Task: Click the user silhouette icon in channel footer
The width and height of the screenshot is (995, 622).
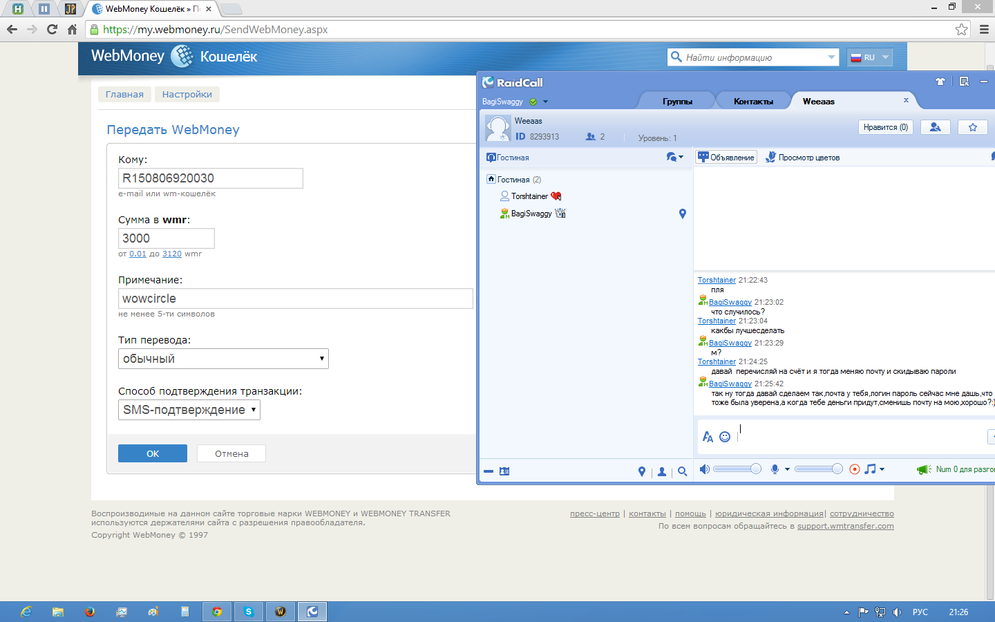Action: pyautogui.click(x=662, y=471)
